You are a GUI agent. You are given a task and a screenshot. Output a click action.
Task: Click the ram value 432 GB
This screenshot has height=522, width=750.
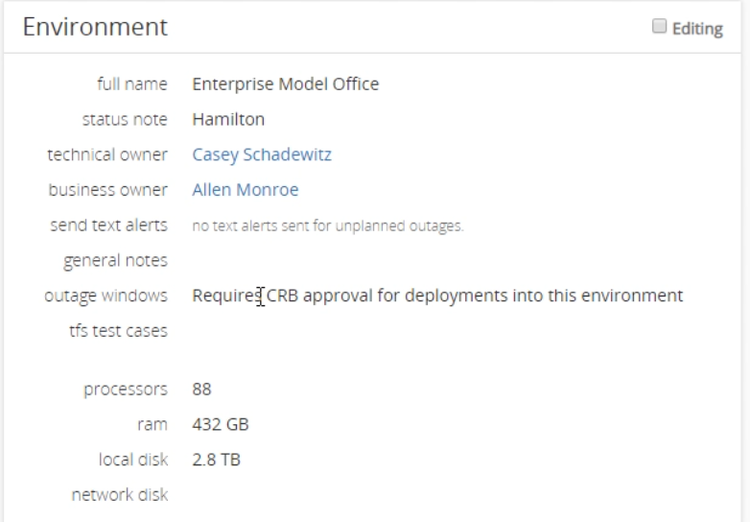point(221,424)
